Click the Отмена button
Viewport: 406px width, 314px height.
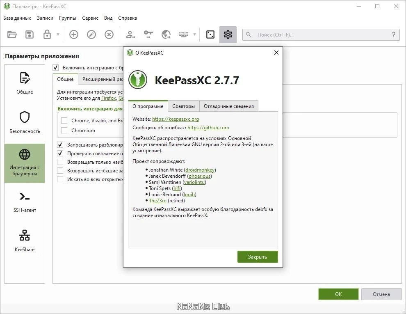(x=381, y=294)
